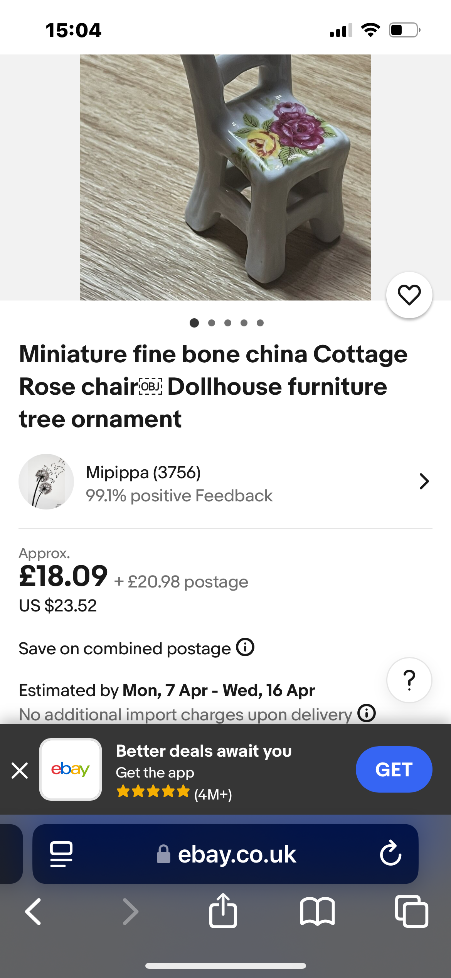Jump to the last image dot
The height and width of the screenshot is (978, 451).
[260, 323]
